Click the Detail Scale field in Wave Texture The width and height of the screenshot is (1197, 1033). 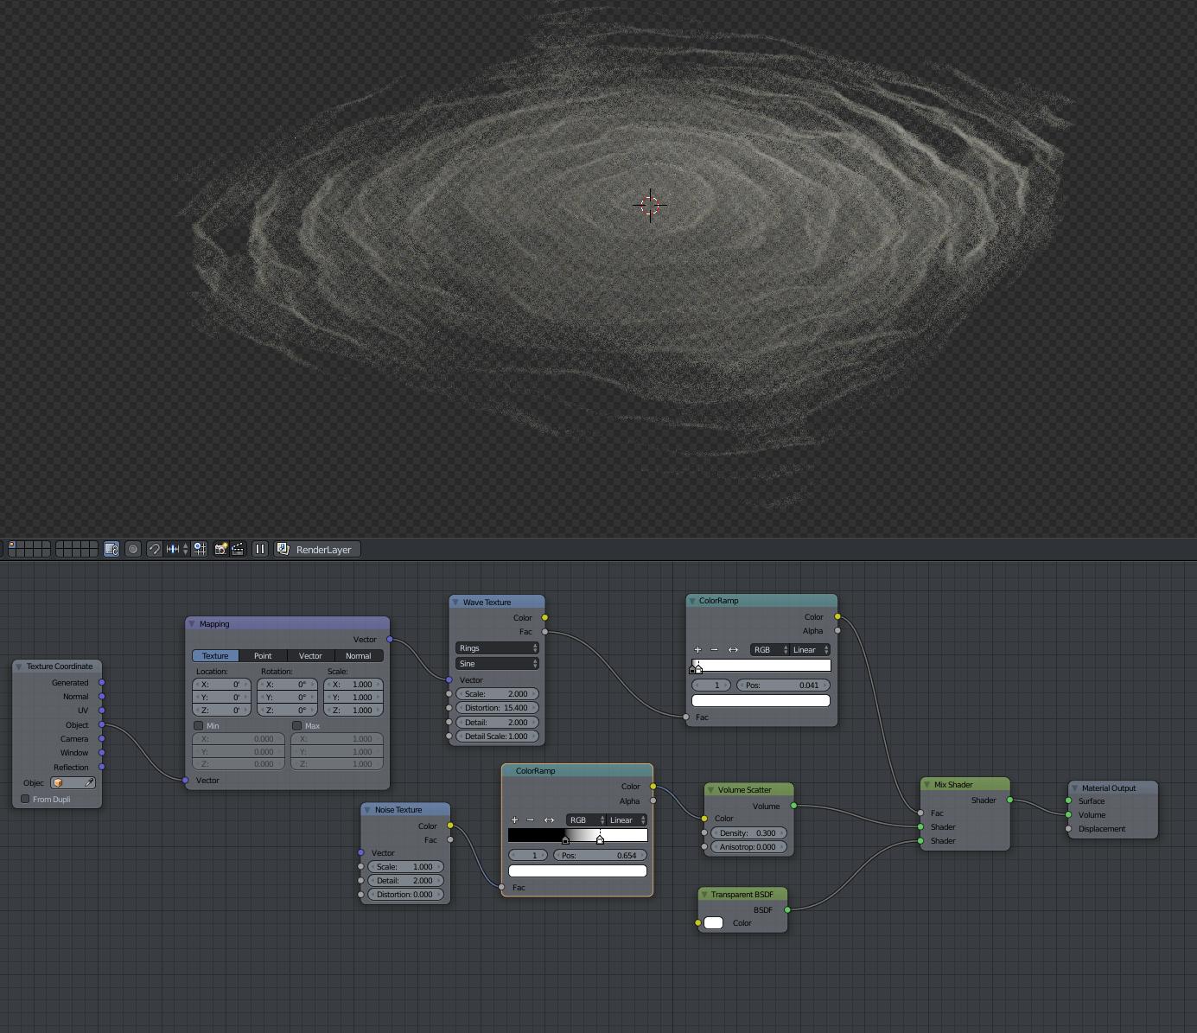[x=497, y=736]
